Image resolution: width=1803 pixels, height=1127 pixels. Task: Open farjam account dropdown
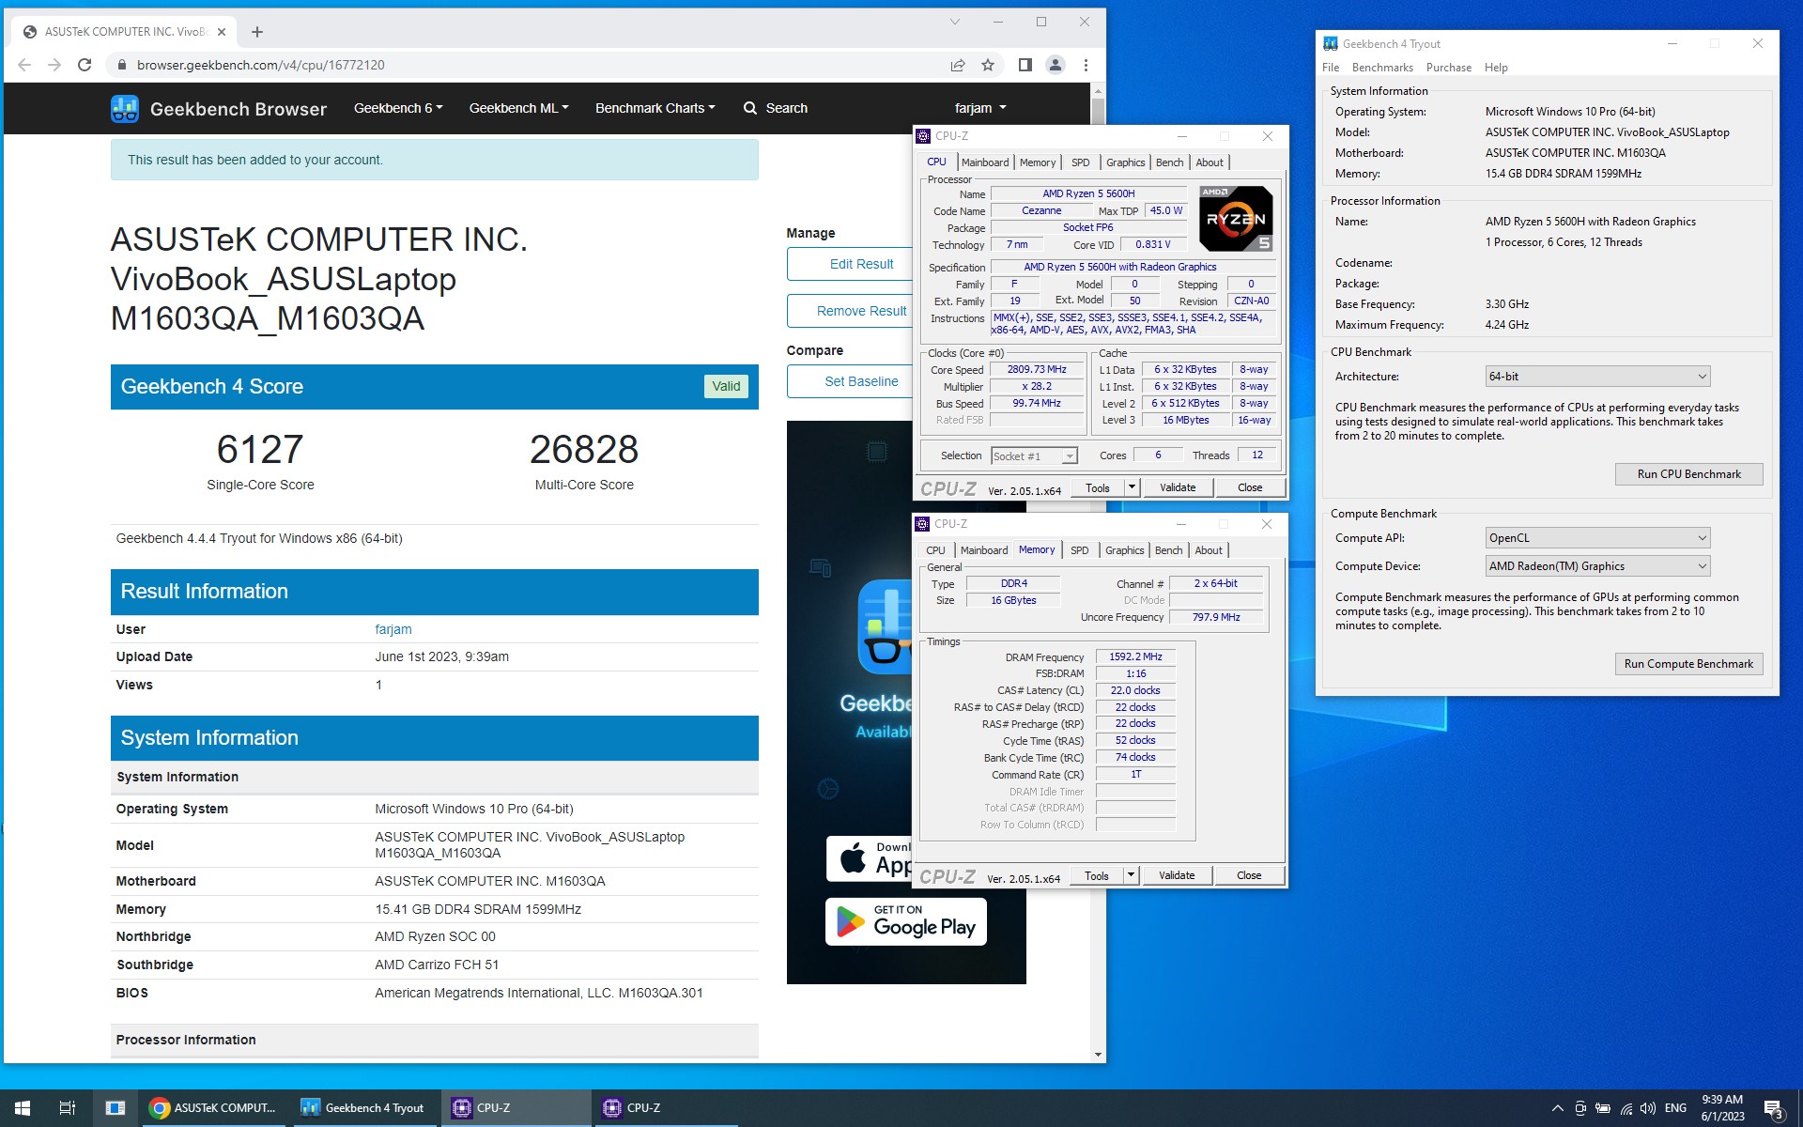(x=980, y=108)
